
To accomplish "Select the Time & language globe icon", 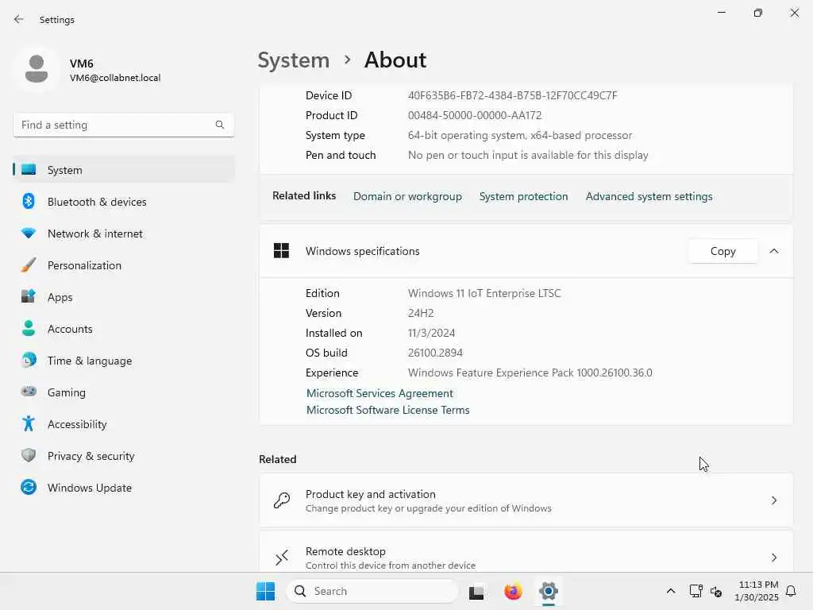I will pyautogui.click(x=29, y=360).
